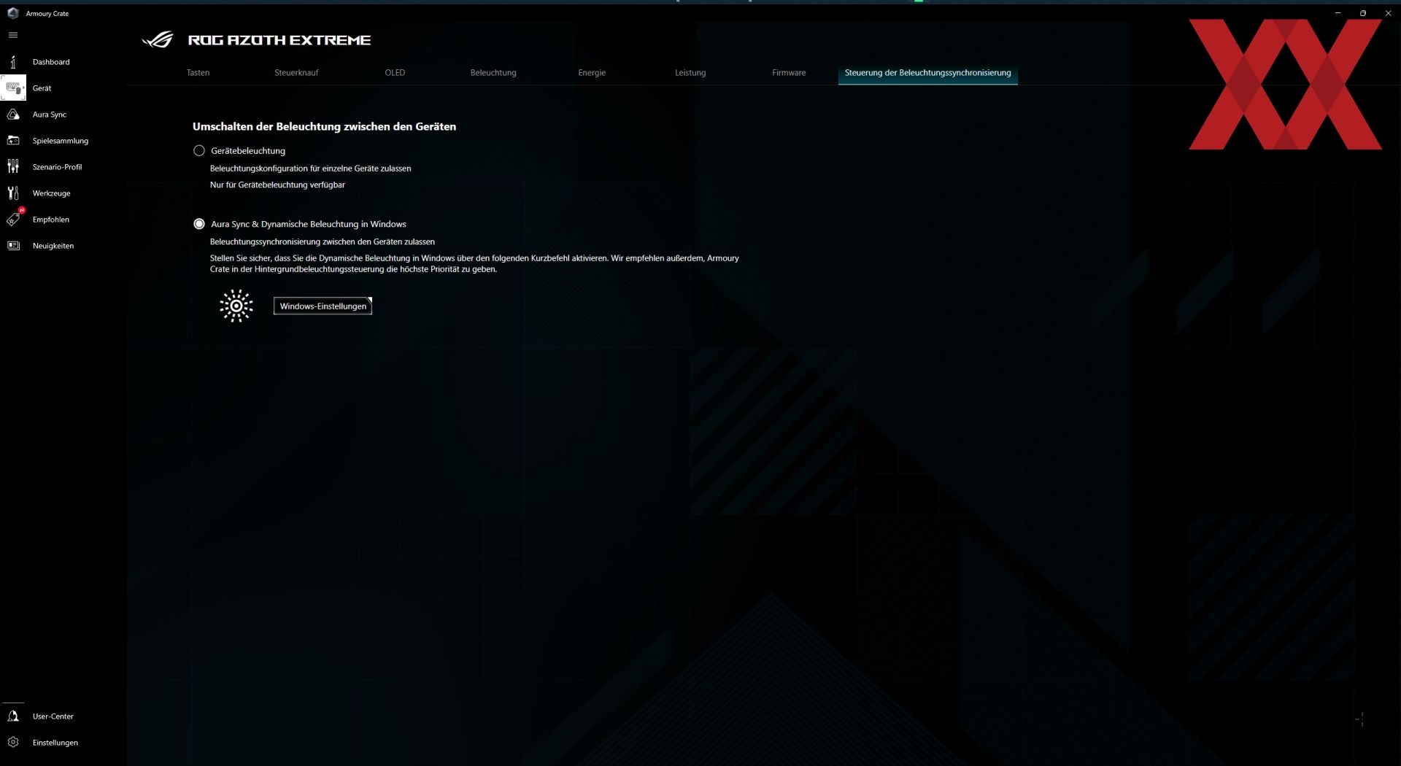Image resolution: width=1401 pixels, height=766 pixels.
Task: Open the Aura Sync icon
Action: [13, 115]
